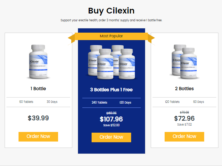Select the single Cilexin bottle image
222x166 pixels.
38,61
